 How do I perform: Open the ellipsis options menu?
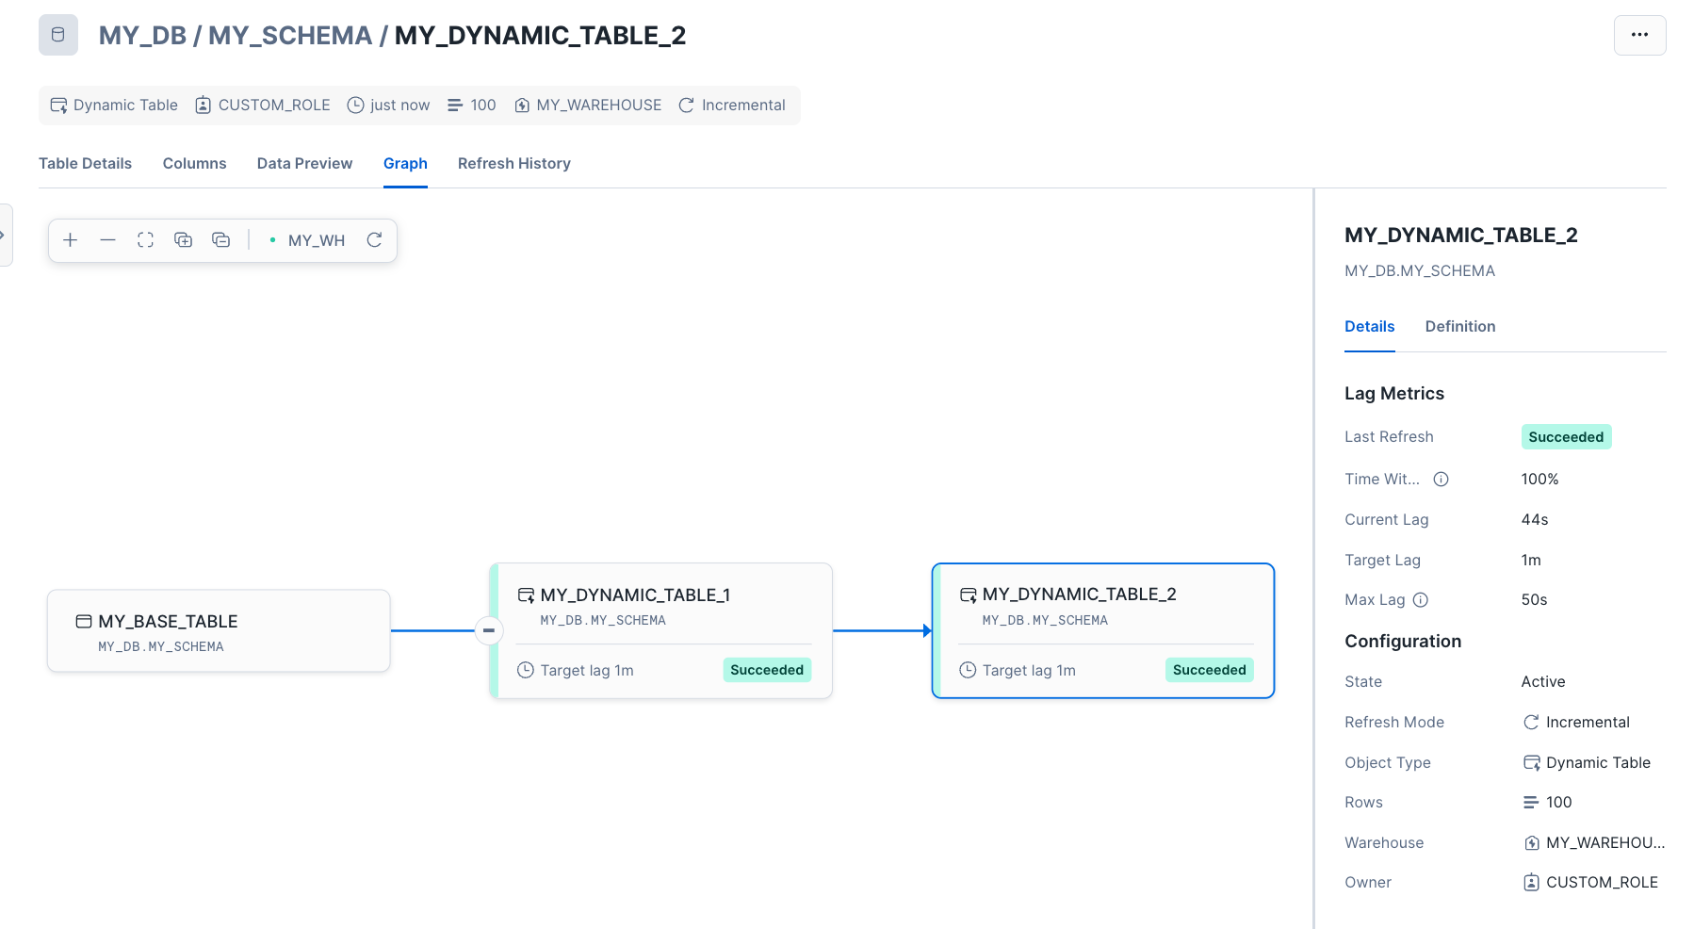tap(1639, 35)
